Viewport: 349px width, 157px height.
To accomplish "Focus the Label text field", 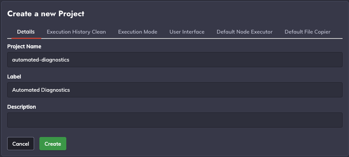I will (175, 90).
